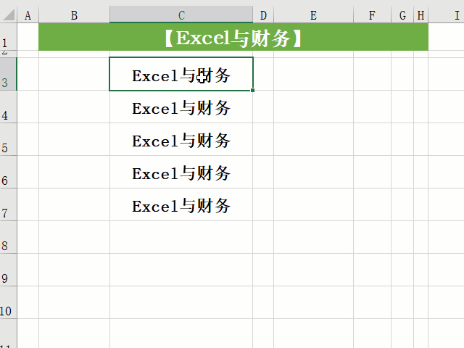Image resolution: width=464 pixels, height=348 pixels.
Task: Select the highlighted column C header
Action: tap(181, 15)
